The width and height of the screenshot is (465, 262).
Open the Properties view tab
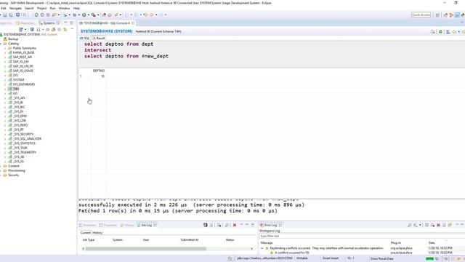click(108, 225)
